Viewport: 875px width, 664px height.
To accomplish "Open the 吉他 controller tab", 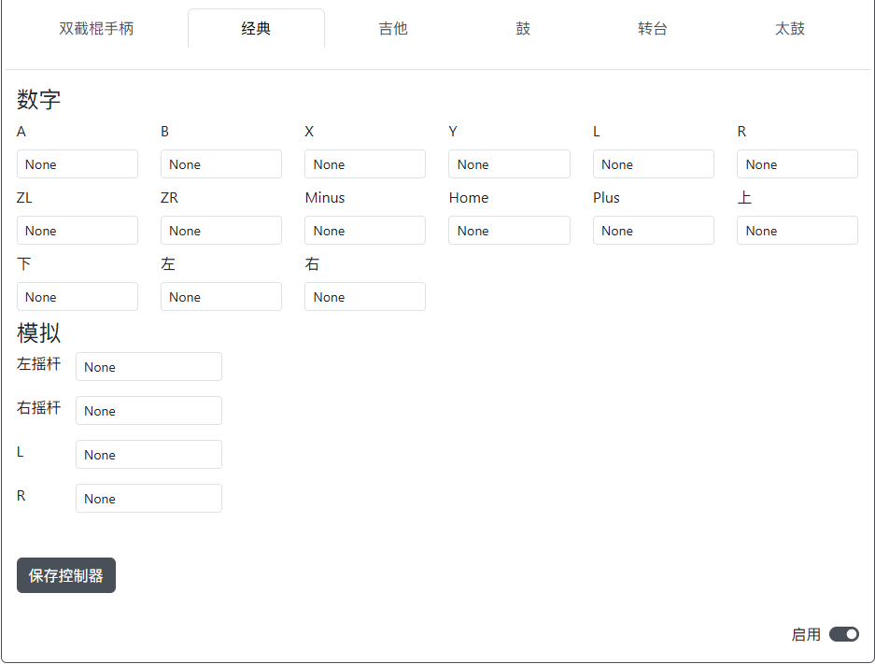I will click(x=392, y=28).
